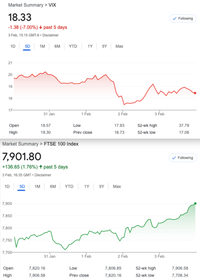200x278 pixels.
Task: Select the 1D range for VIX
Action: tap(13, 46)
